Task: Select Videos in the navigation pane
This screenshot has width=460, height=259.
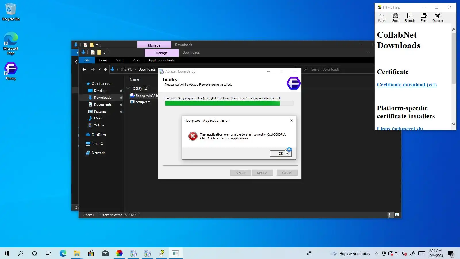Action: [x=99, y=125]
